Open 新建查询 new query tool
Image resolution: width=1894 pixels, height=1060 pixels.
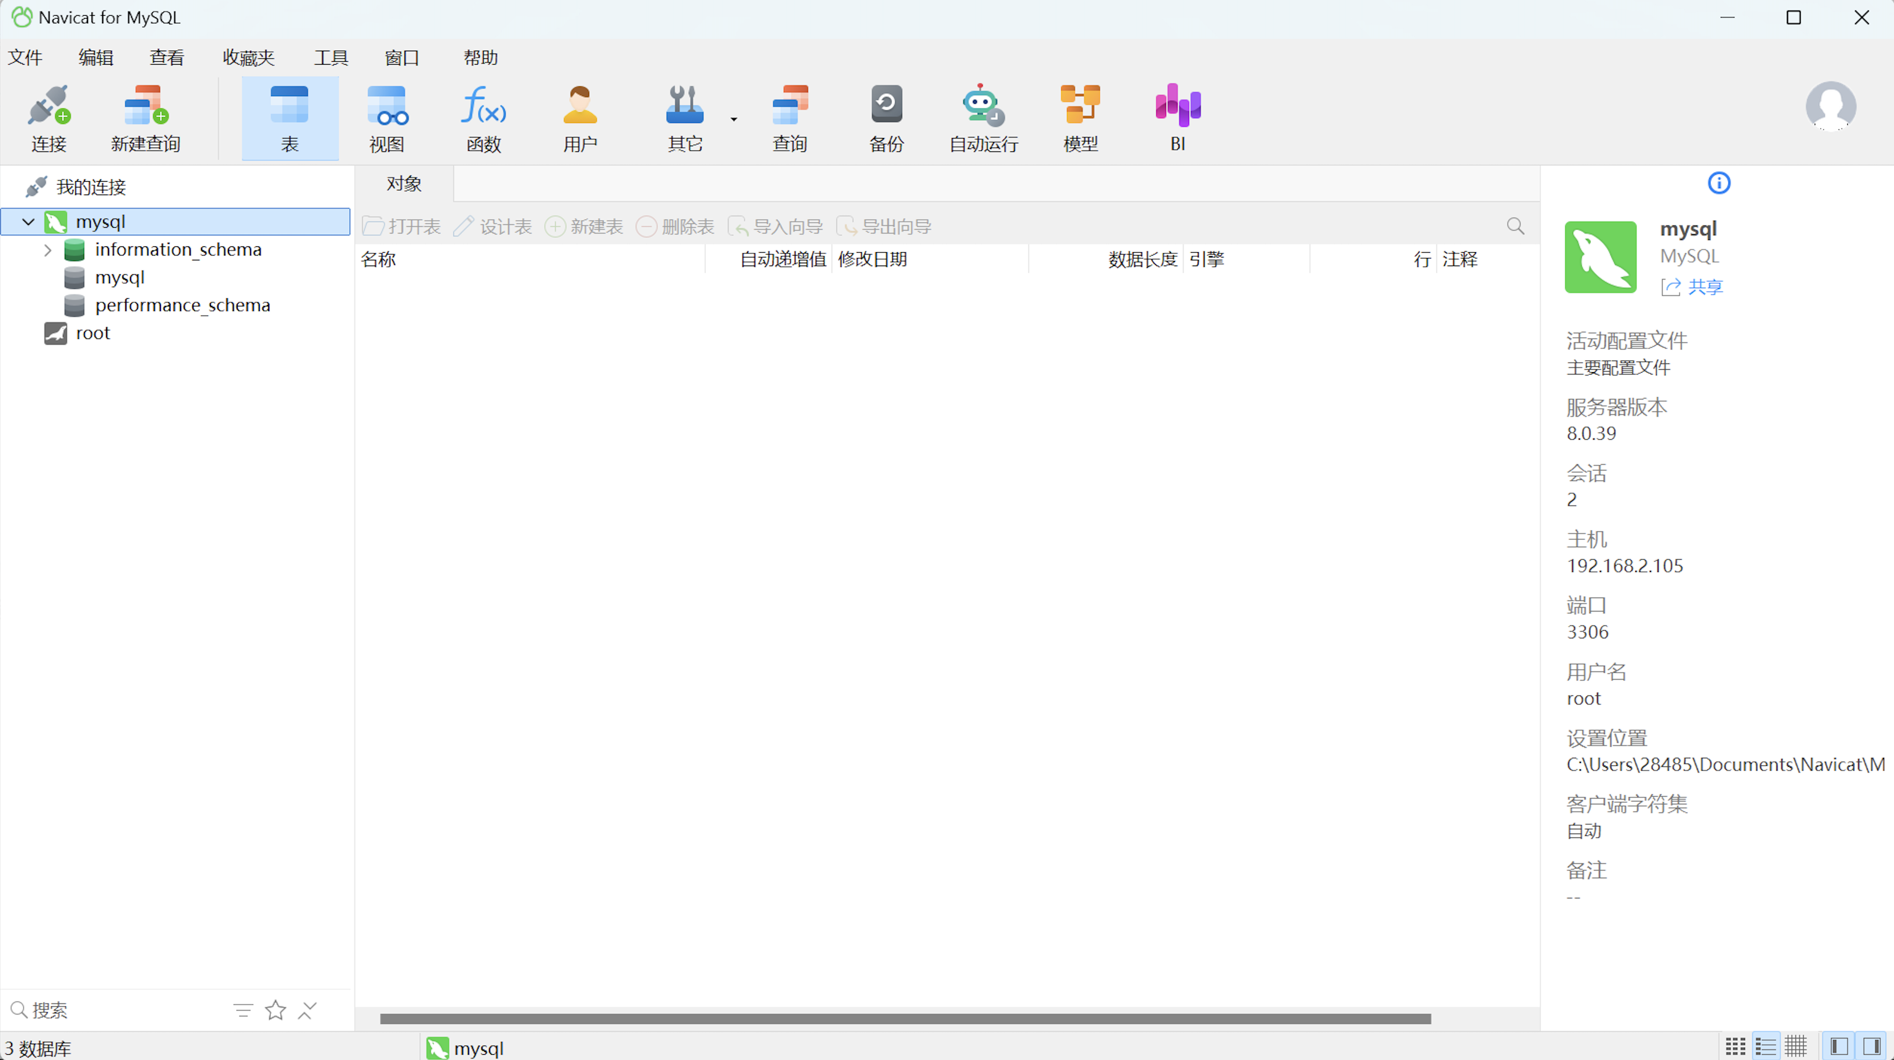(146, 118)
